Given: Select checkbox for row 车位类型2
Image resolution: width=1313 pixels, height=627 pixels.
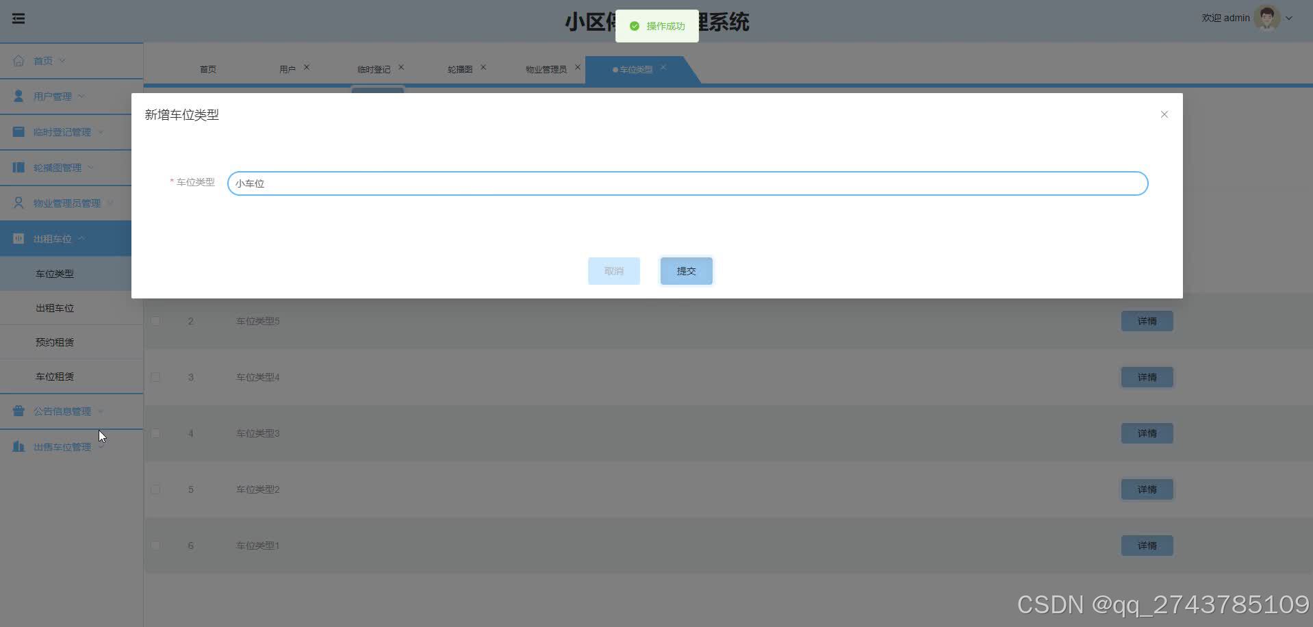Looking at the screenshot, I should pyautogui.click(x=155, y=489).
